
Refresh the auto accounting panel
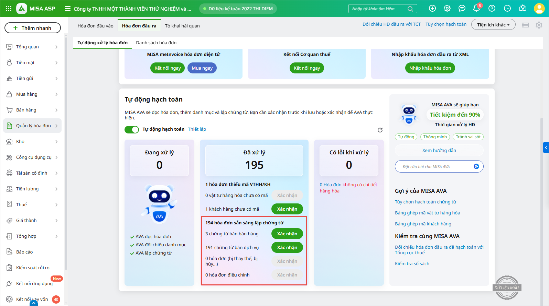[x=380, y=130]
